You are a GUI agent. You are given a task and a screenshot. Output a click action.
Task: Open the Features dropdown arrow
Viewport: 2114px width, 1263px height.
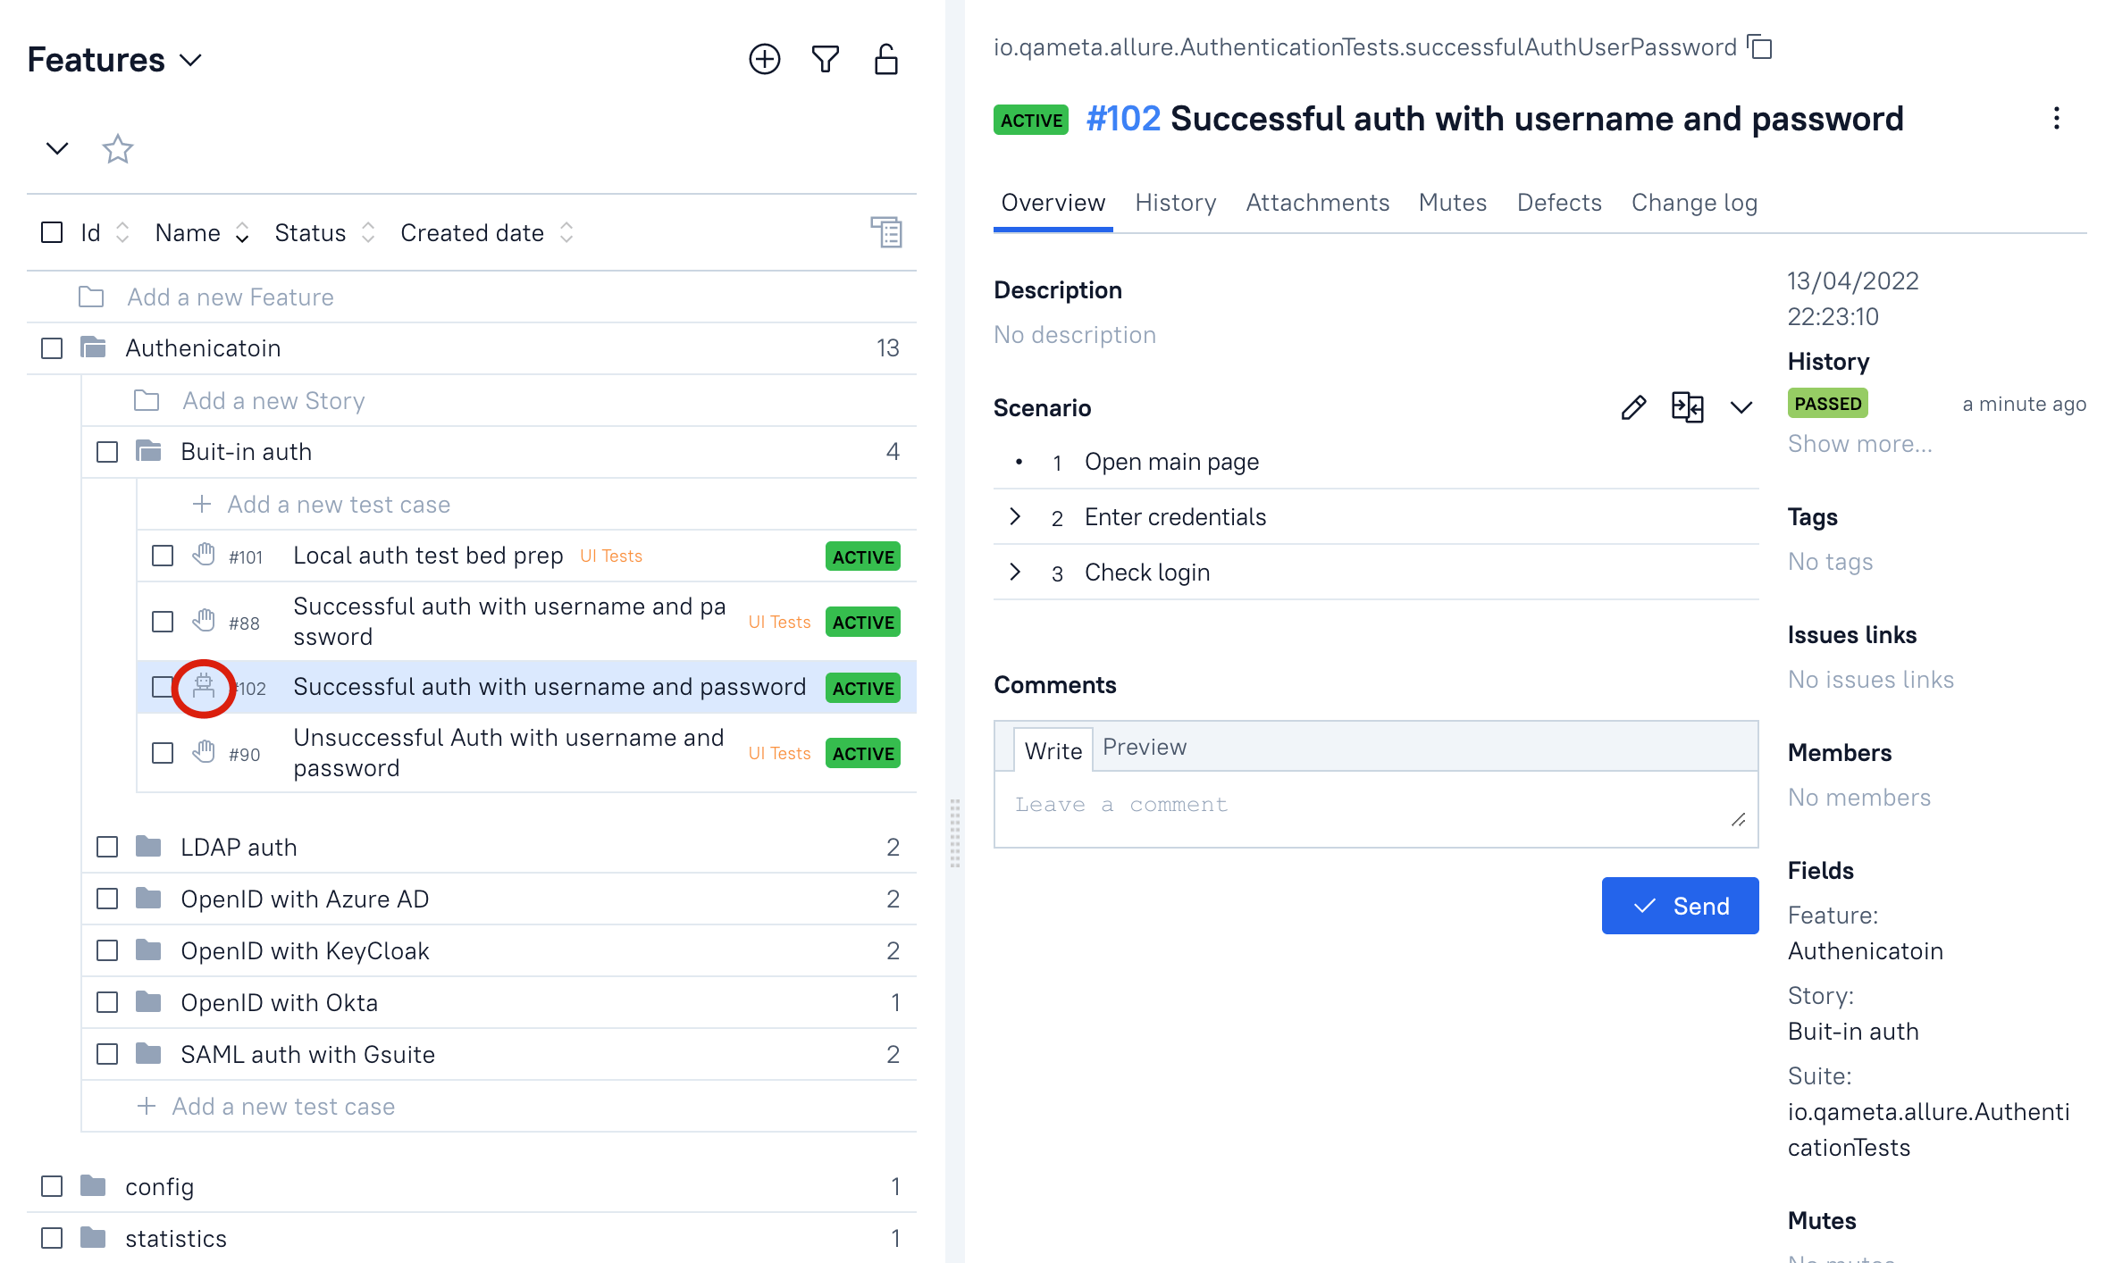pos(189,61)
